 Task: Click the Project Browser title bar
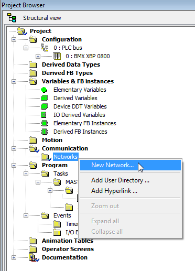pos(97,5)
